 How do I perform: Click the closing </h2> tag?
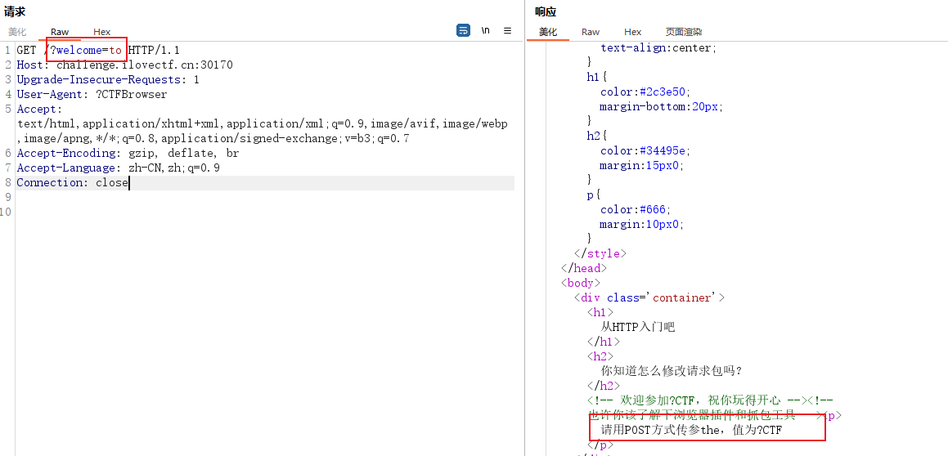(x=604, y=386)
